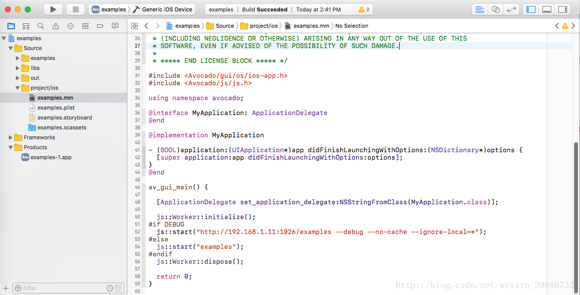Click the yellow warning badge above the editor
580x295 pixels.
click(x=565, y=25)
